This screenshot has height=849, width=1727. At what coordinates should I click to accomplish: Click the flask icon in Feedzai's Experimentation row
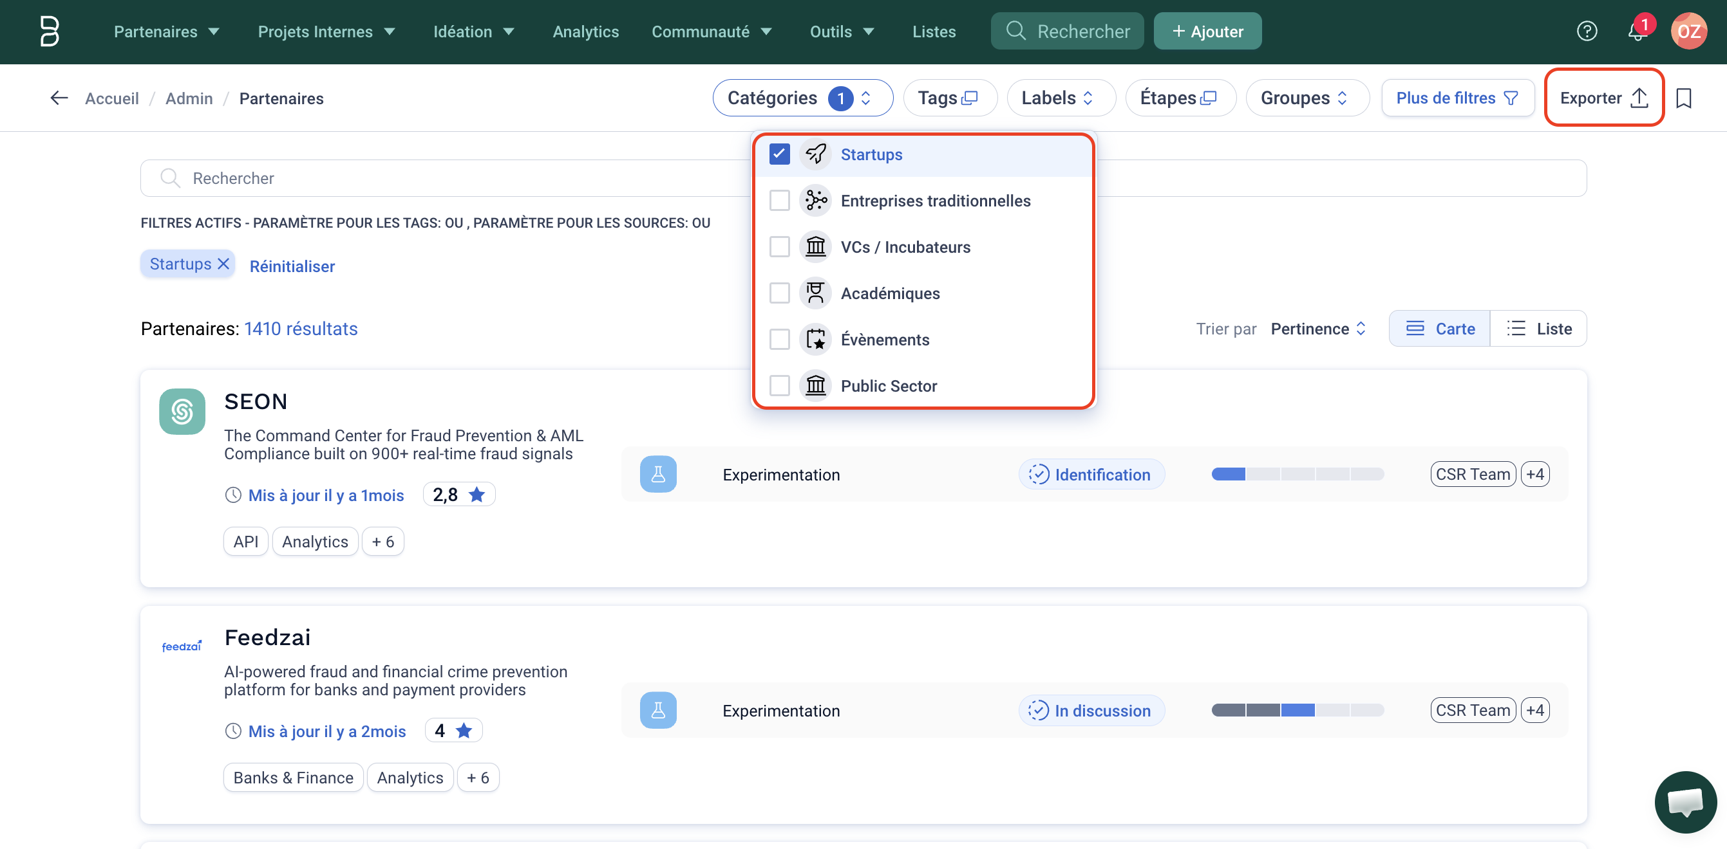coord(657,709)
